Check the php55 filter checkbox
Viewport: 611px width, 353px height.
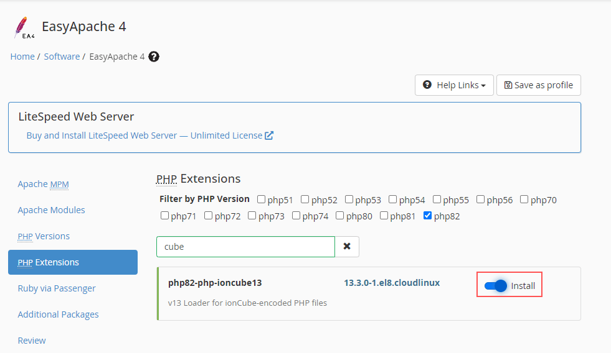pos(437,199)
